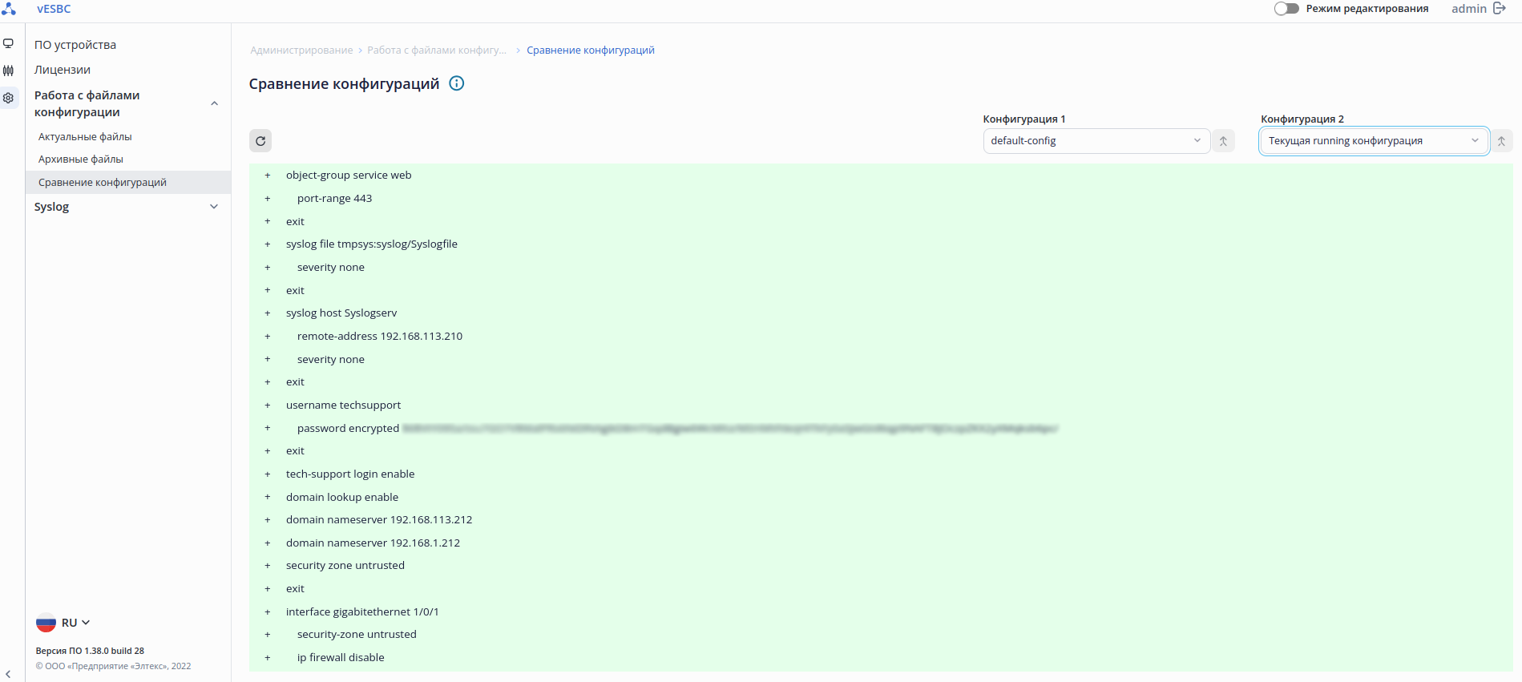Go to Актуальные файлы page
The height and width of the screenshot is (682, 1522).
pos(85,137)
